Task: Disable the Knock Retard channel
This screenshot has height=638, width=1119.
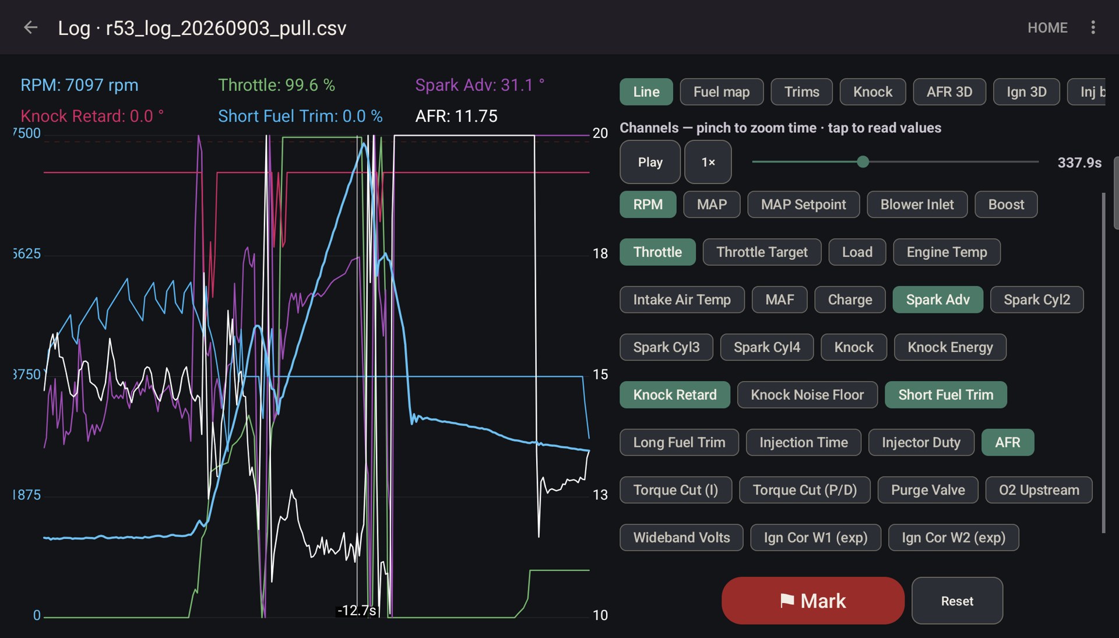Action: pos(675,395)
